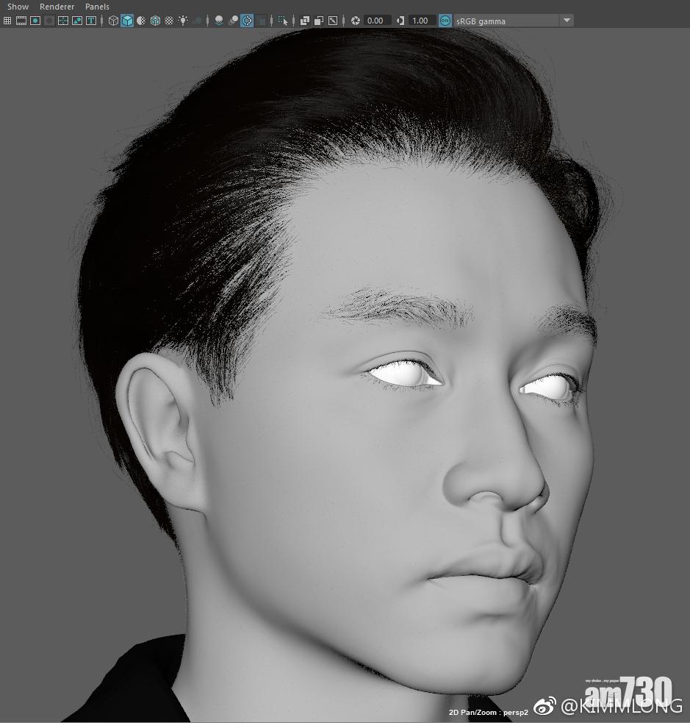Screen dimensions: 690x723
Task: Toggle X-ray display mode
Action: (305, 21)
